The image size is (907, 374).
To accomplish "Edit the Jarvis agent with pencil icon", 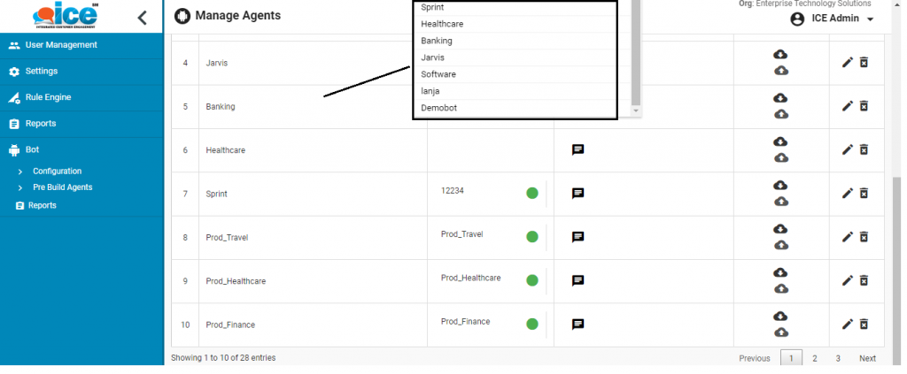I will click(847, 63).
